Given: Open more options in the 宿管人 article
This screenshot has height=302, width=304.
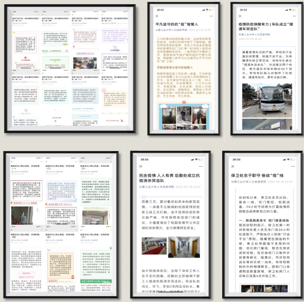Looking at the screenshot, I should pyautogui.click(x=211, y=16).
